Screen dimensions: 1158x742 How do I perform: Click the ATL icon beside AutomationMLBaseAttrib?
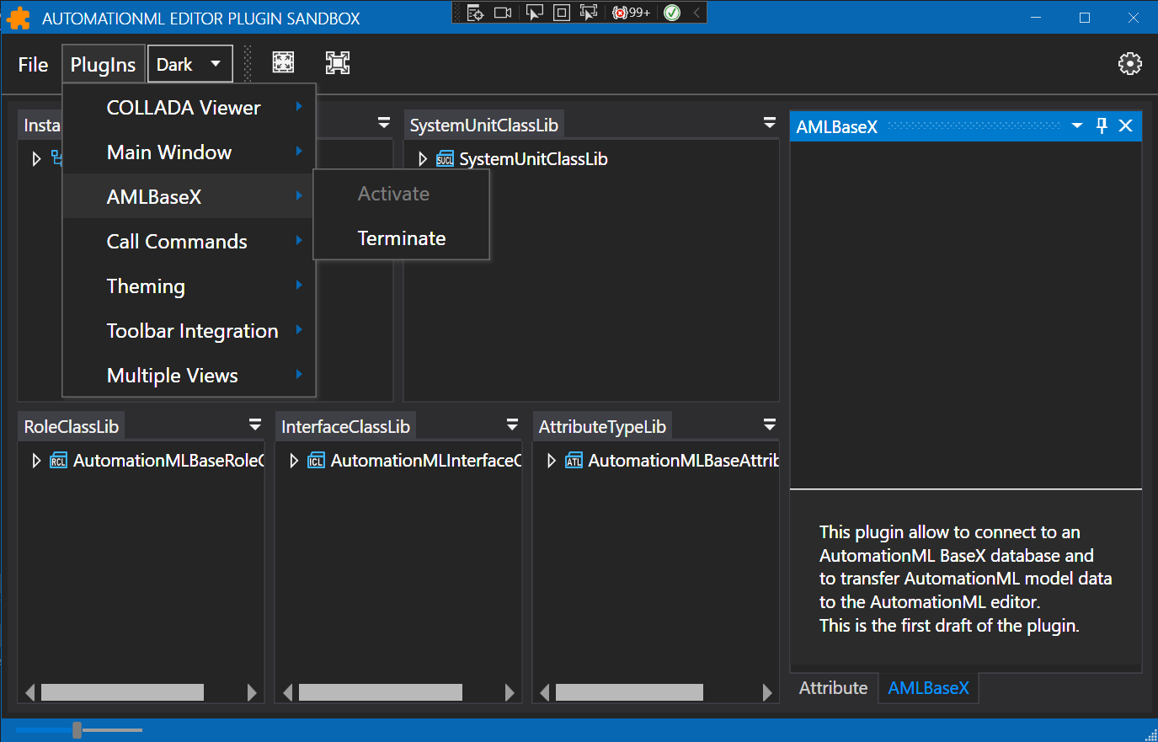tap(574, 461)
